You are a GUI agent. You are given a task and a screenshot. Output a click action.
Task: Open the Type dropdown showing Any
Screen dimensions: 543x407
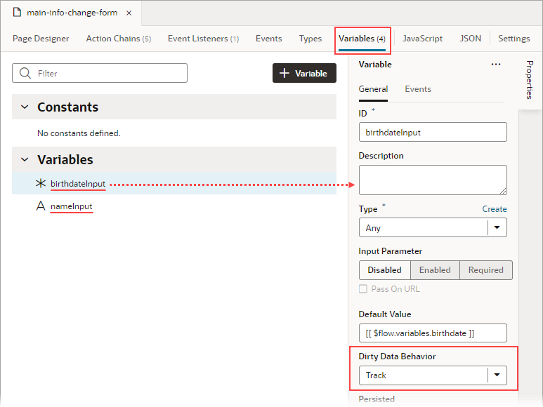coord(433,227)
